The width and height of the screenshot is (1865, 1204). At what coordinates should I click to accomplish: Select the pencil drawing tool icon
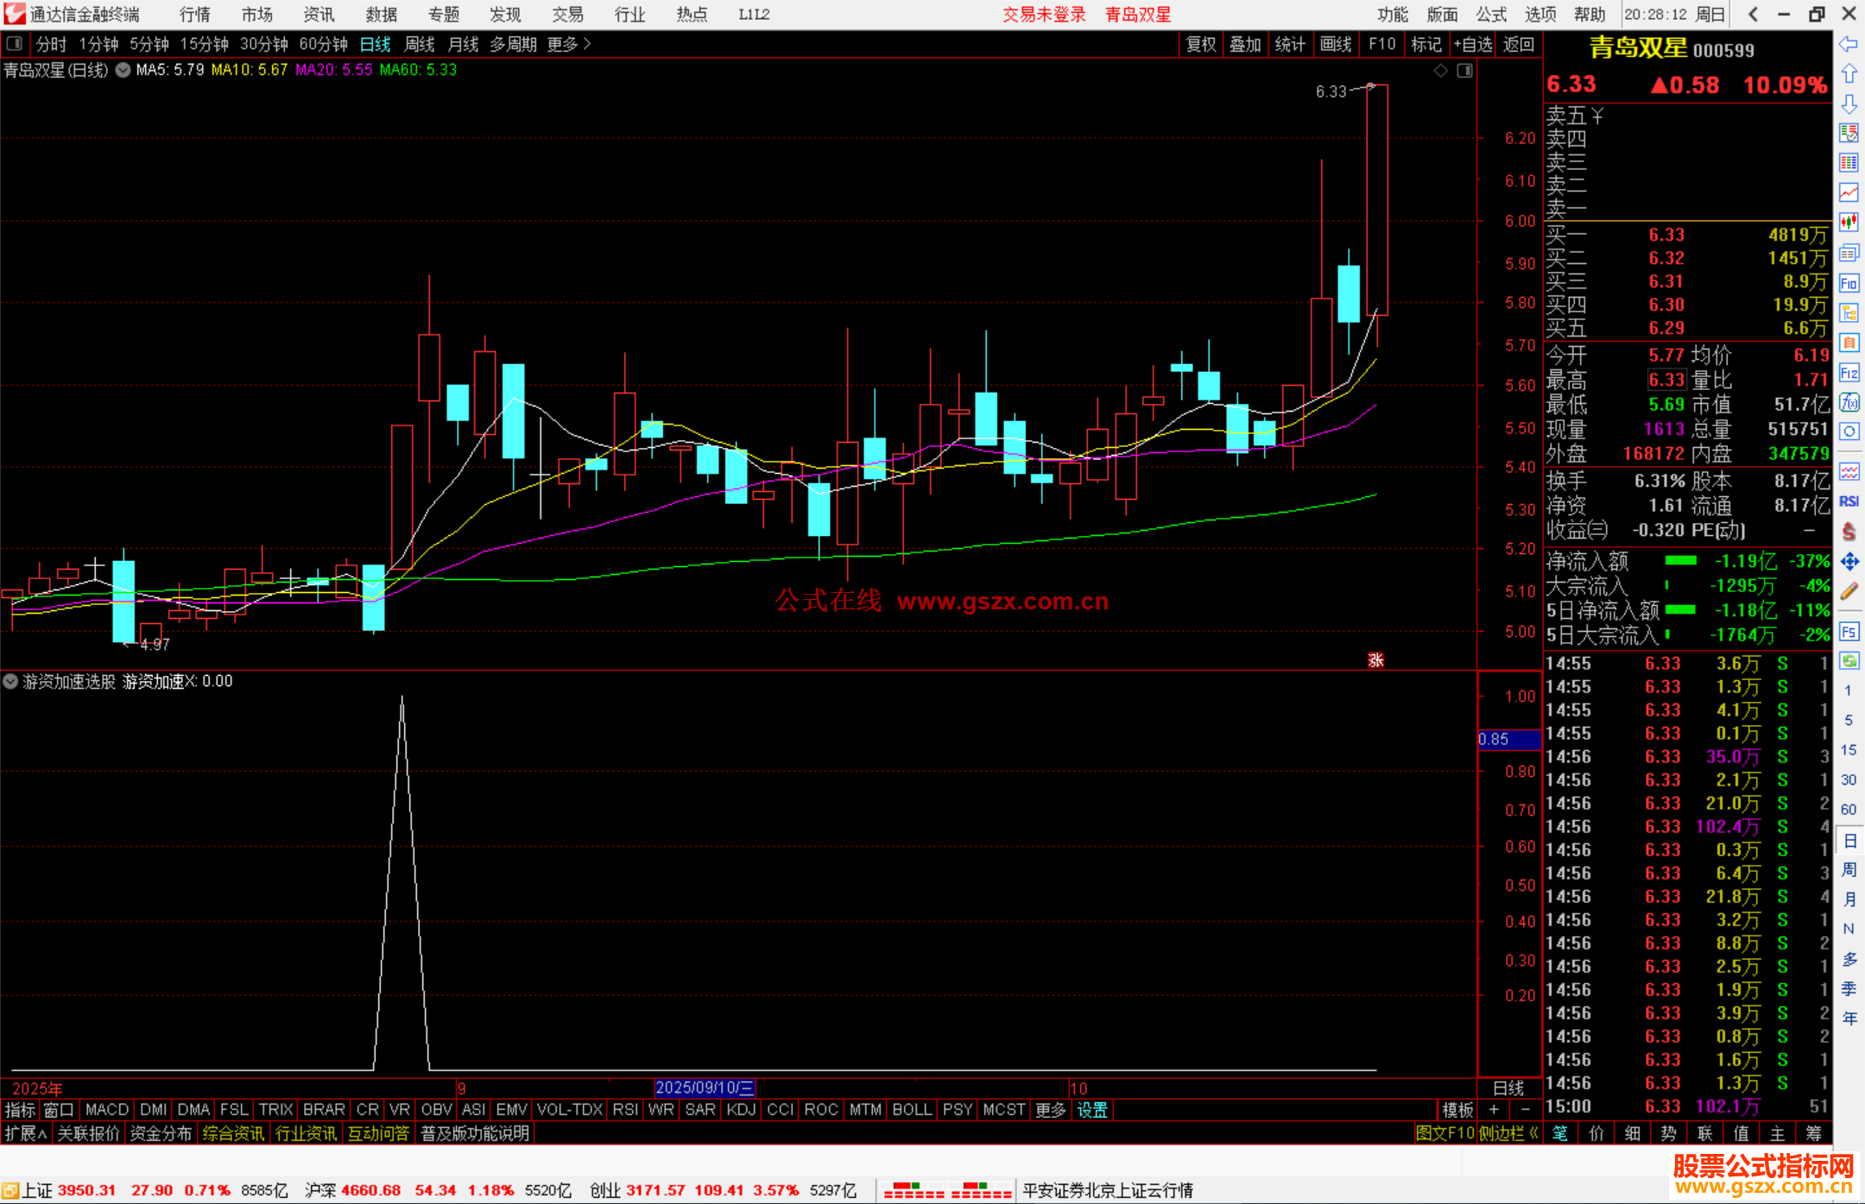coord(1849,592)
